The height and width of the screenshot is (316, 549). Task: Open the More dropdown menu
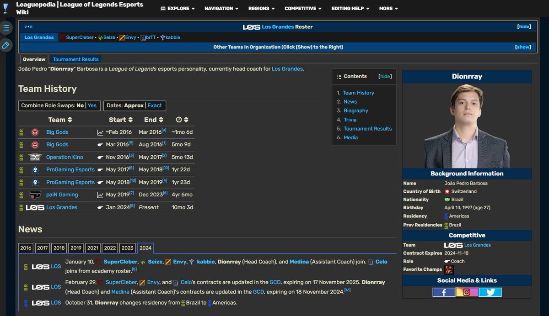[x=388, y=8]
